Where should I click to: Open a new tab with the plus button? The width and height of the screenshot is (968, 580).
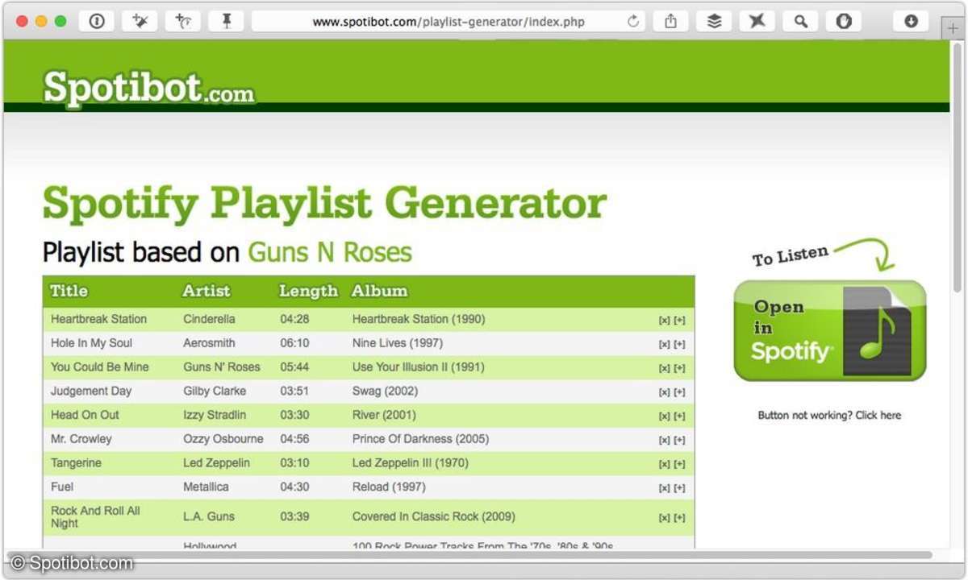[953, 27]
